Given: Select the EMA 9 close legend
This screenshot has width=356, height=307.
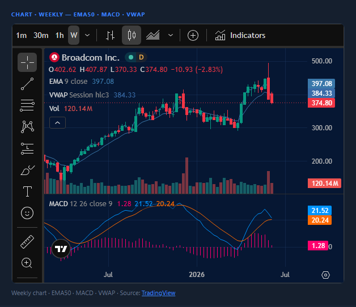Looking at the screenshot, I should 69,82.
